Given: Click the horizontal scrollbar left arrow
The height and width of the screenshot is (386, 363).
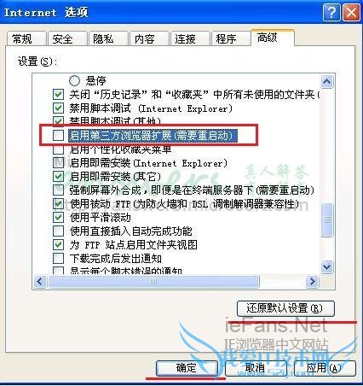Looking at the screenshot, I should point(40,281).
